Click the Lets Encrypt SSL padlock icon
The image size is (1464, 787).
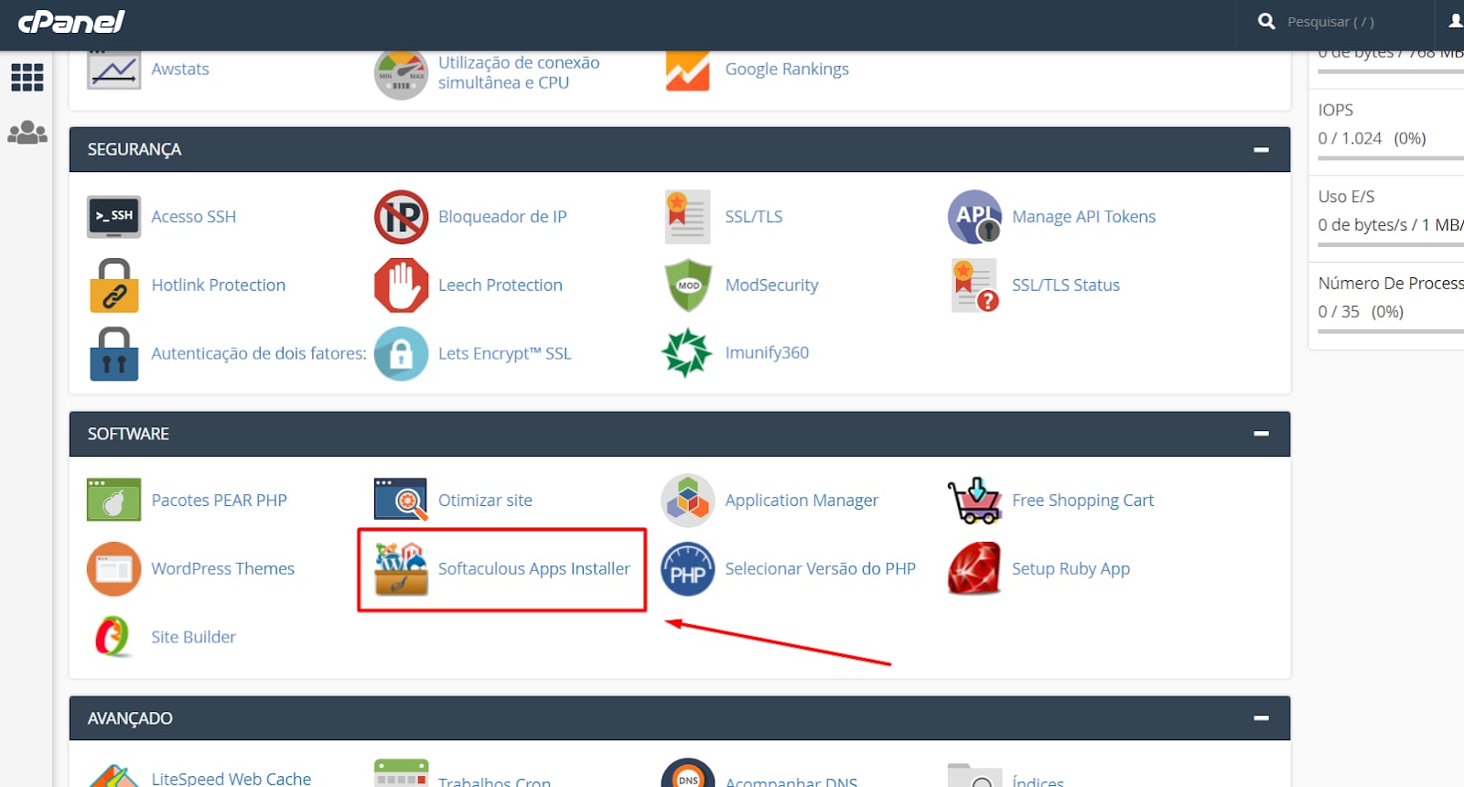point(401,353)
